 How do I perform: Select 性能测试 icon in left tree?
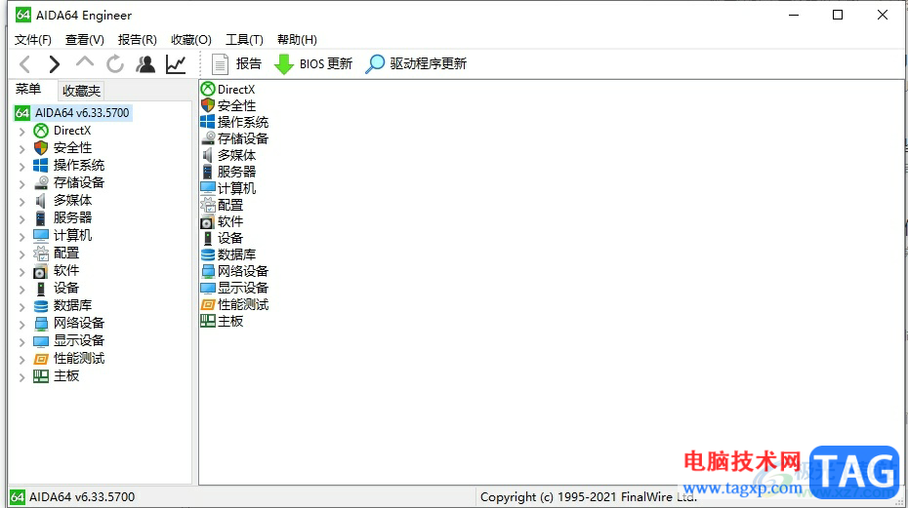tap(41, 359)
